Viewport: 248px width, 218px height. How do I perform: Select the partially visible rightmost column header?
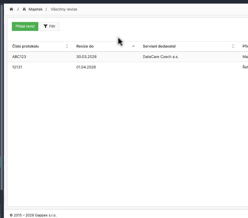pos(245,46)
